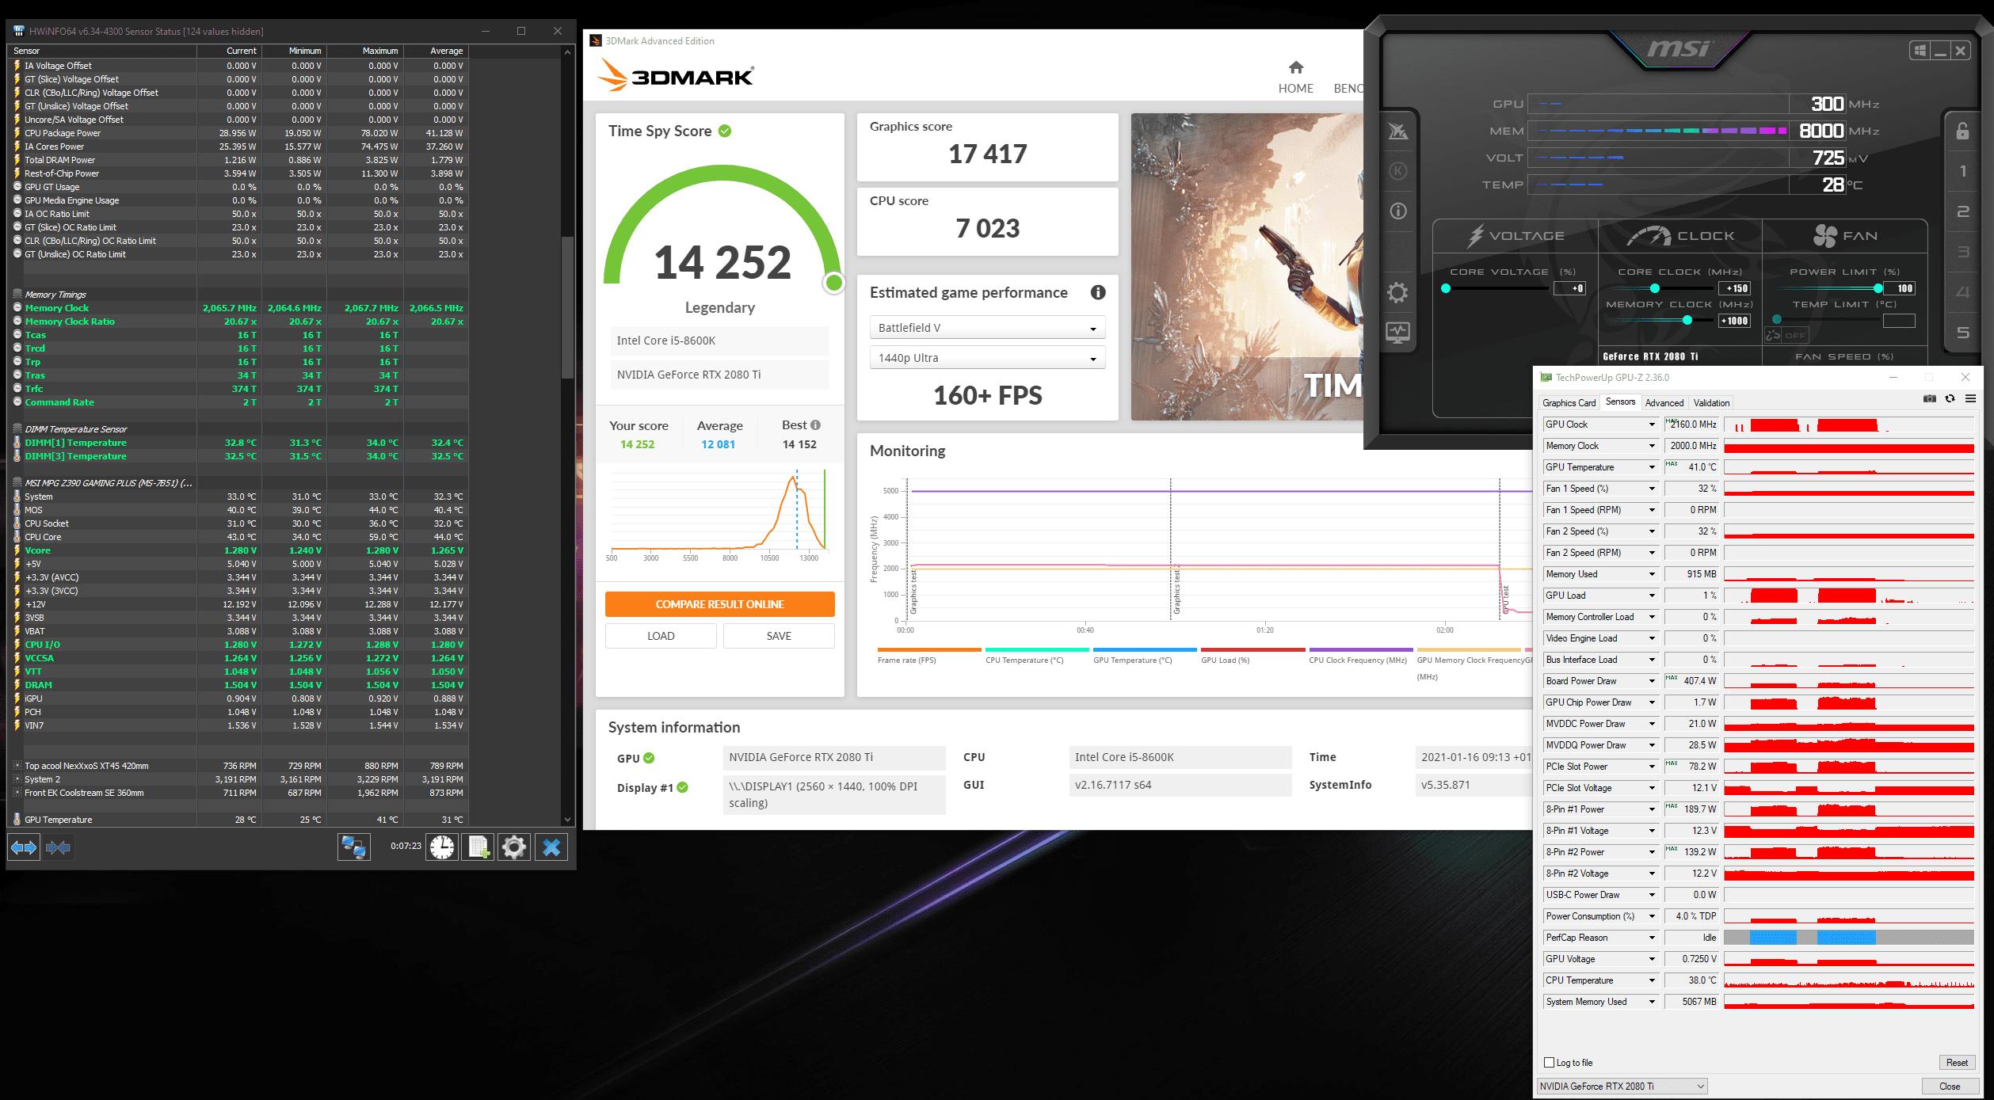
Task: Open HWiNFO remote network monitoring icon
Action: tap(353, 847)
